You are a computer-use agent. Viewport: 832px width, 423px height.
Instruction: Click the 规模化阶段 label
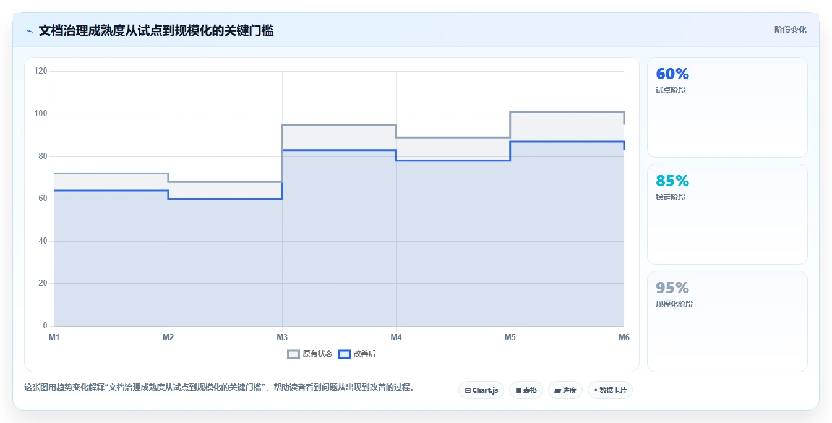click(674, 304)
